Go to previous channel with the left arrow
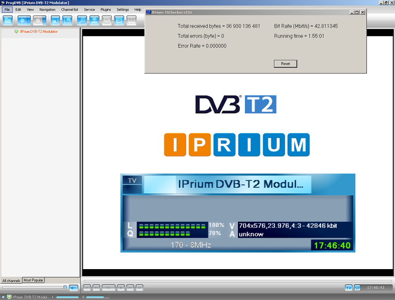This screenshot has height=300, width=395. [x=22, y=20]
